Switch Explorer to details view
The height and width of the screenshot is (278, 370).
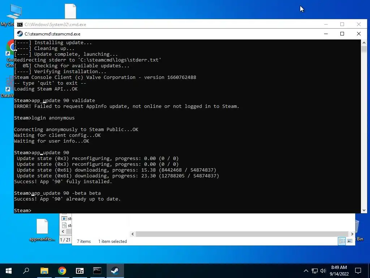tap(342, 241)
